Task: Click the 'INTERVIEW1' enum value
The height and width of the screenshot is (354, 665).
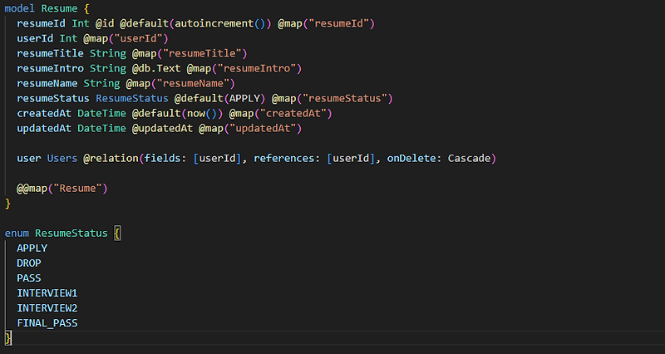Action: pos(47,293)
